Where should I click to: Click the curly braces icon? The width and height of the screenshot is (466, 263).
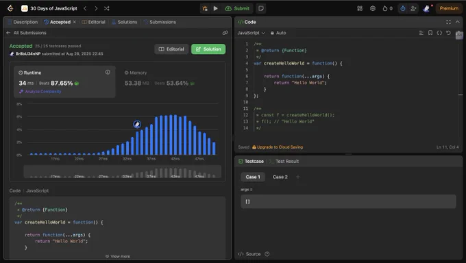click(439, 33)
